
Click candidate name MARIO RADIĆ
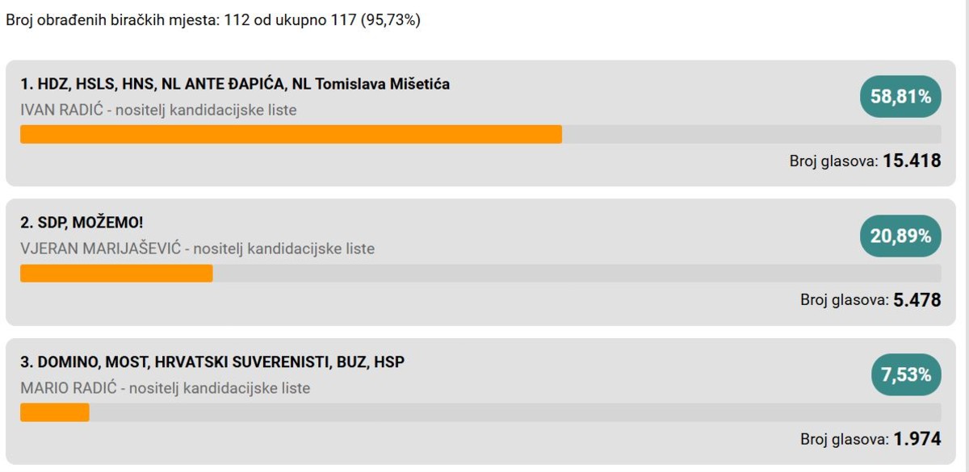click(69, 388)
